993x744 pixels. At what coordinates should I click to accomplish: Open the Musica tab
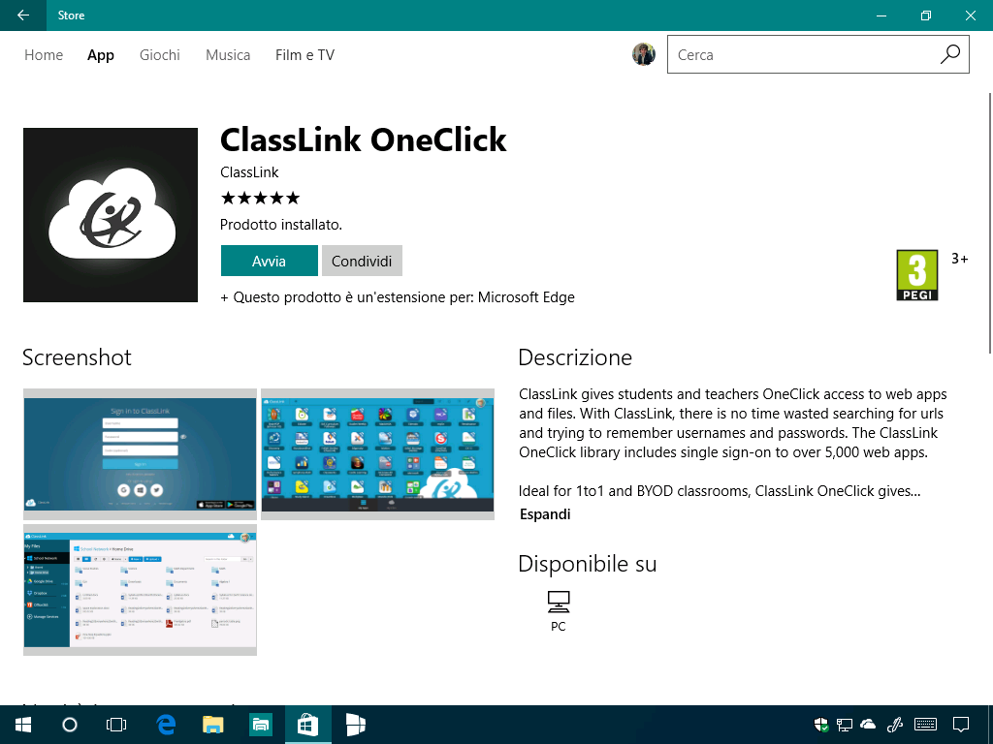coord(228,55)
